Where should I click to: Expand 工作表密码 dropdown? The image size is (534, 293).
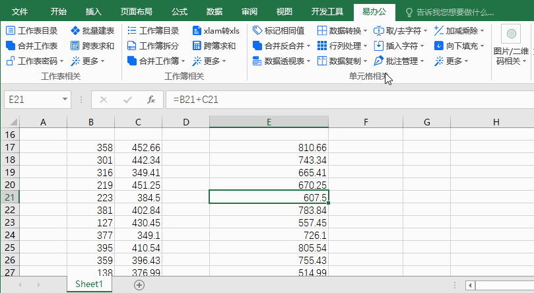(x=61, y=61)
